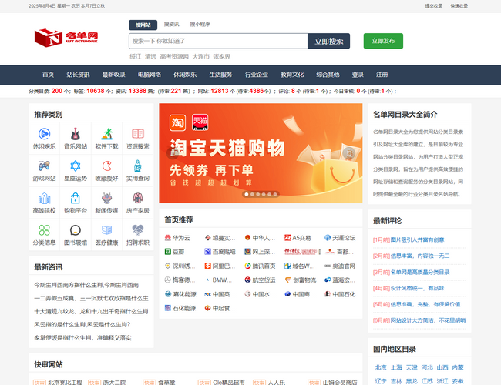Open the 招聘求职 handshake icon
The height and width of the screenshot is (385, 501).
138,229
